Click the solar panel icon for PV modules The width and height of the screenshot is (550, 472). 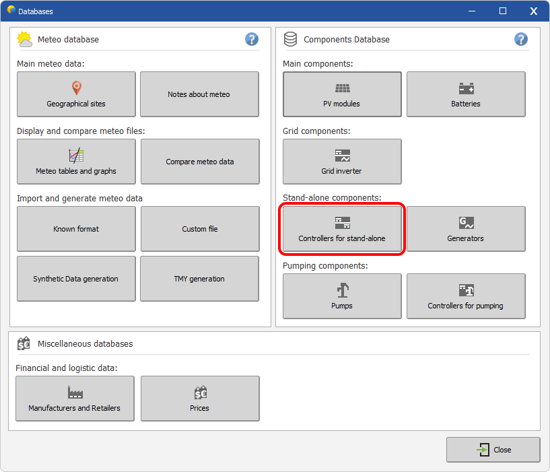pos(343,88)
